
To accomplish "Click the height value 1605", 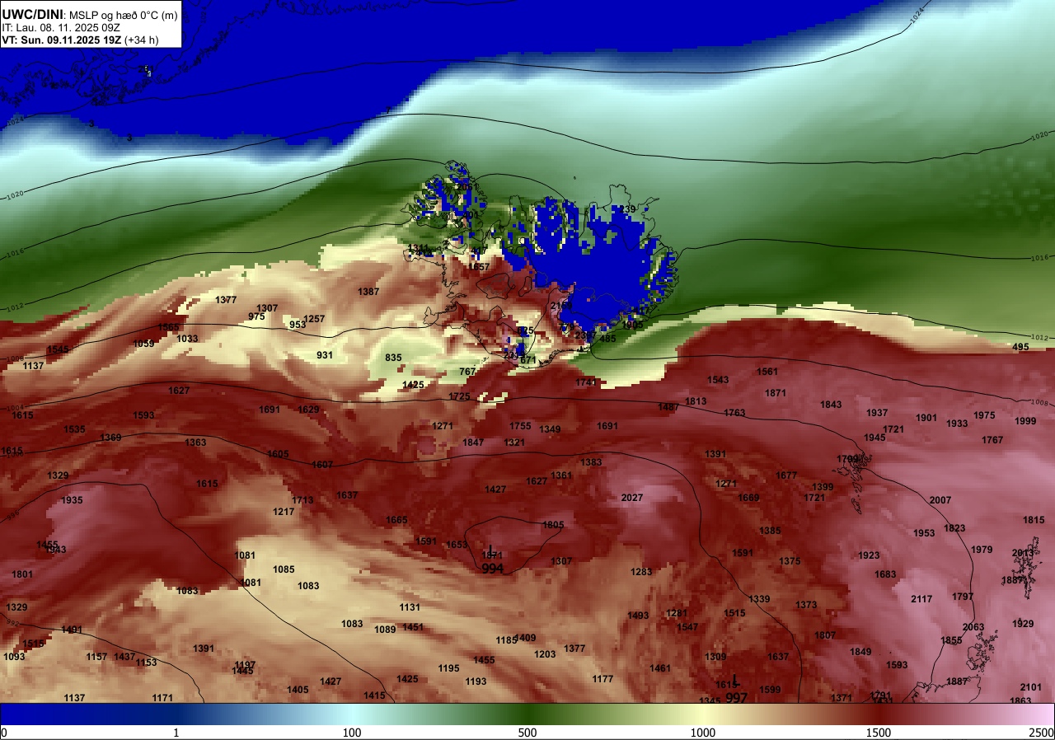I will tap(278, 454).
